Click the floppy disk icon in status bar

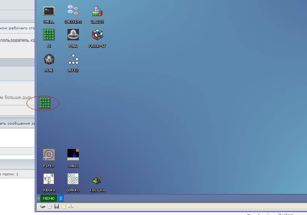56,206
